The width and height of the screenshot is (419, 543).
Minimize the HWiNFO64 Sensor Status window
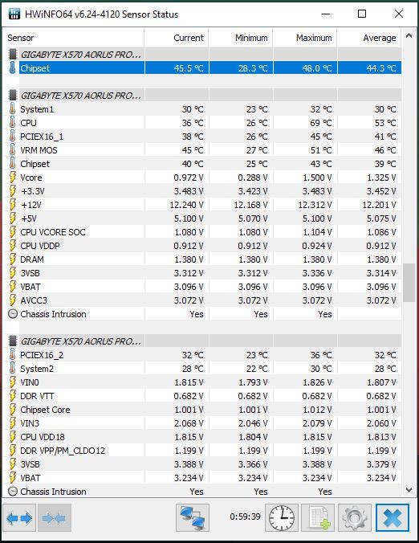pos(326,14)
